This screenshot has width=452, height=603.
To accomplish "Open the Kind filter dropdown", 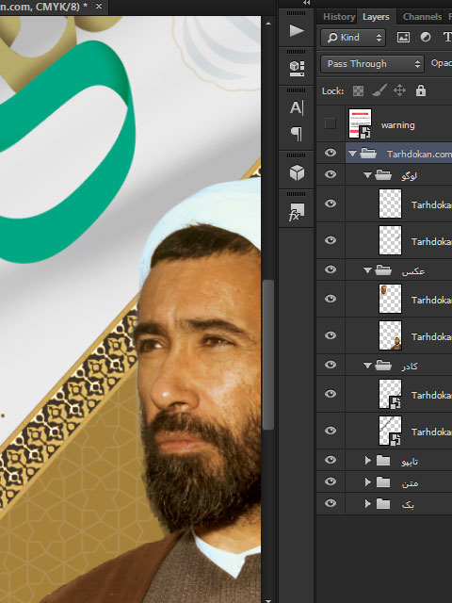I will [x=353, y=38].
